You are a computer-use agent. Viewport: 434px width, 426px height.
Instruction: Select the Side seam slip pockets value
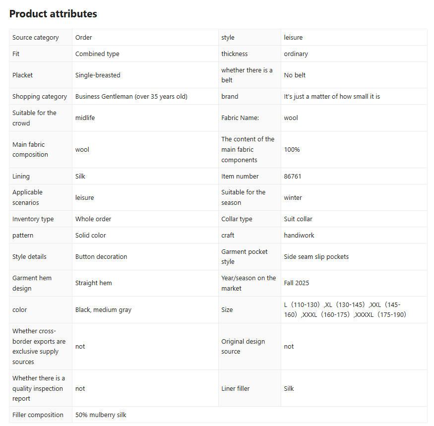coord(316,257)
